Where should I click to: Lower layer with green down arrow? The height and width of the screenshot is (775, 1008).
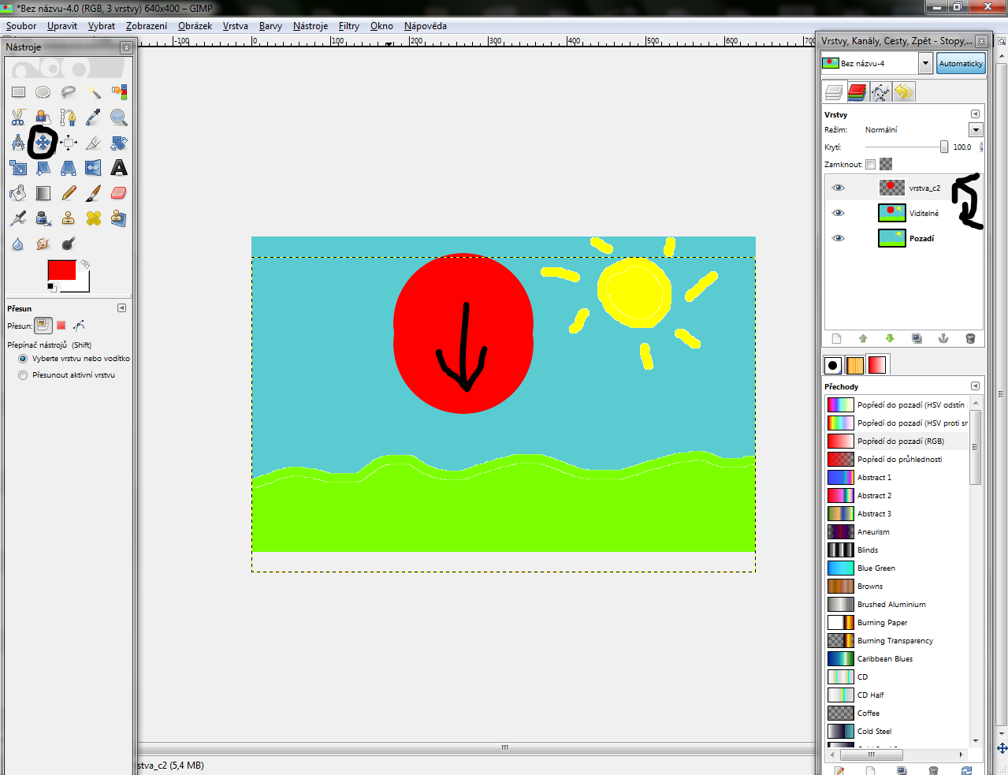click(890, 339)
